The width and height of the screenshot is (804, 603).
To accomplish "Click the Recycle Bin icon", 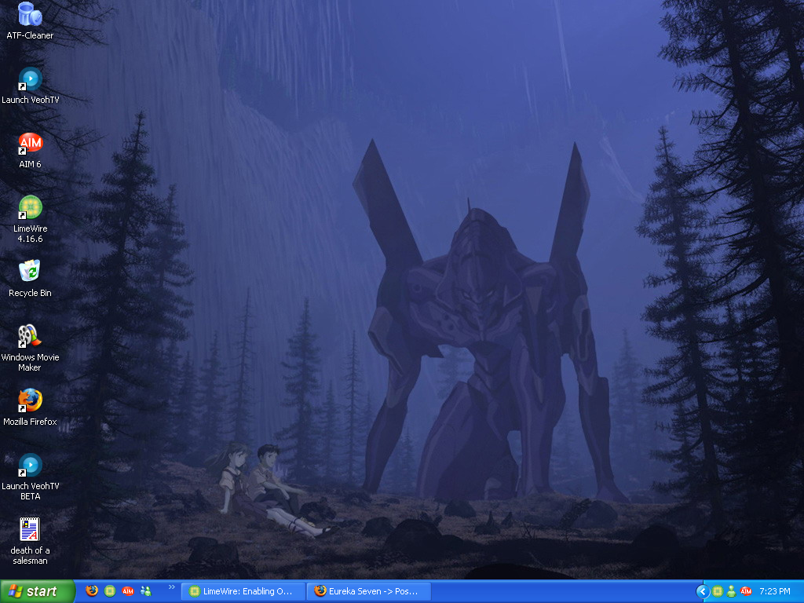I will point(30,272).
